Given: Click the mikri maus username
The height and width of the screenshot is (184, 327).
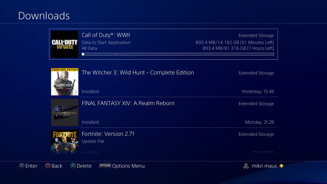Looking at the screenshot, I should click(264, 166).
